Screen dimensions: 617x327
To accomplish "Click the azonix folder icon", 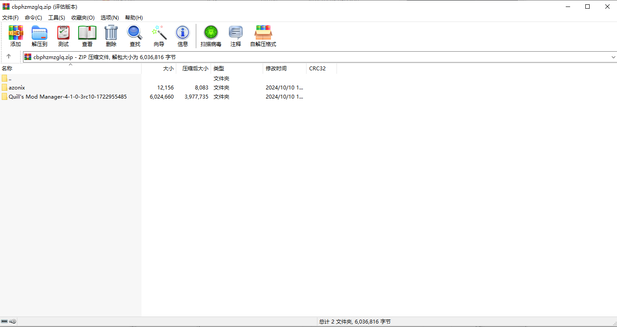I will [x=4, y=87].
